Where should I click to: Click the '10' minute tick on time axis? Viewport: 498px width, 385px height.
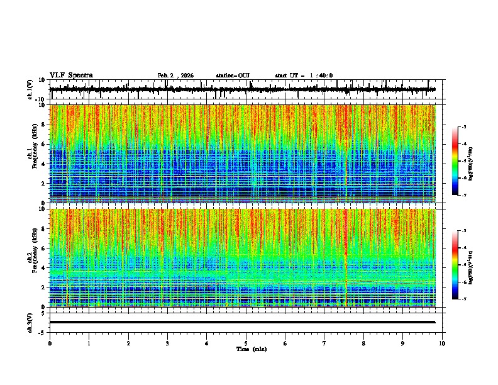click(x=442, y=343)
